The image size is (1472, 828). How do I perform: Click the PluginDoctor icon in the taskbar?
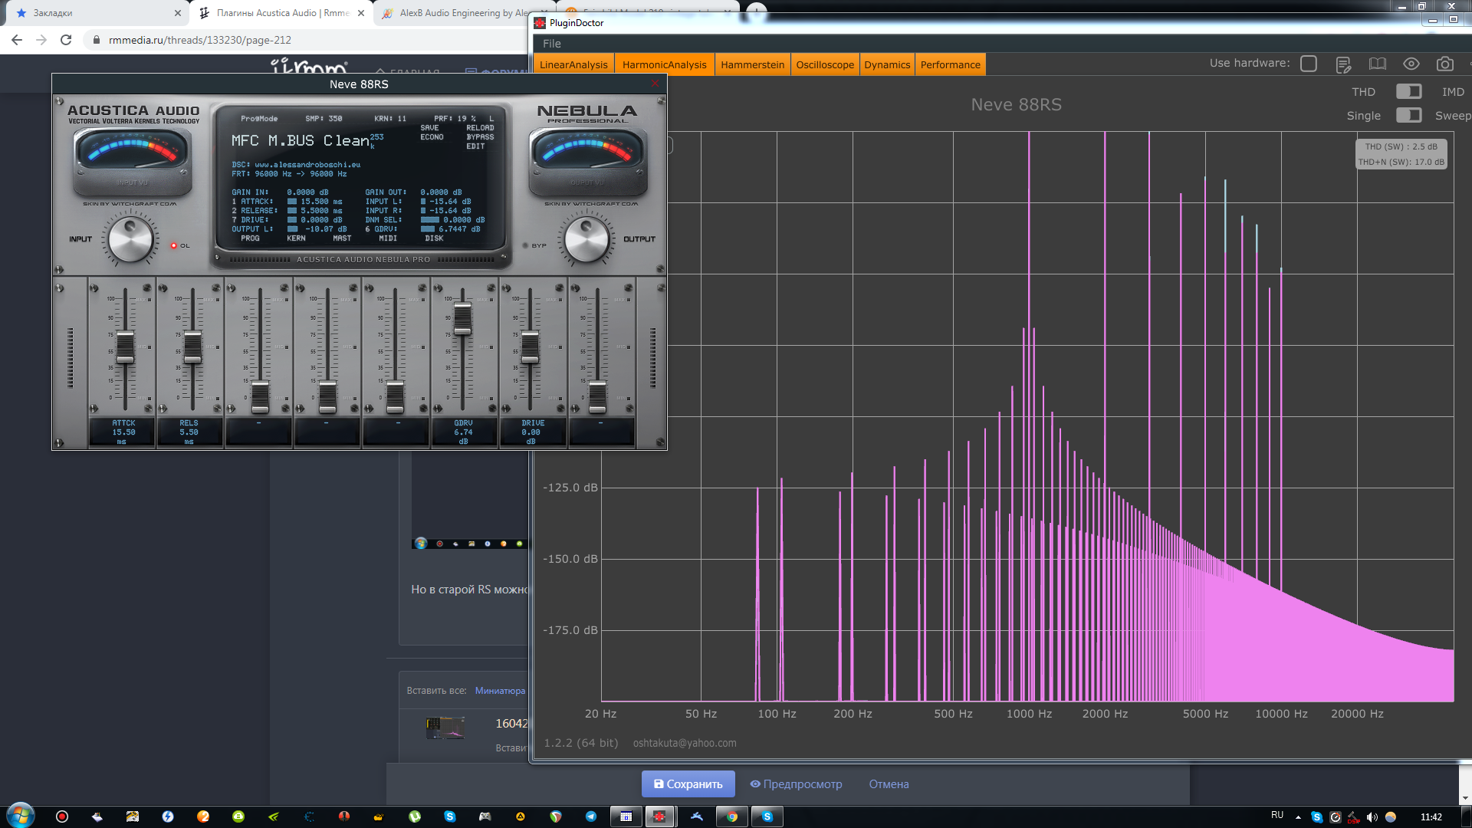coord(659,816)
